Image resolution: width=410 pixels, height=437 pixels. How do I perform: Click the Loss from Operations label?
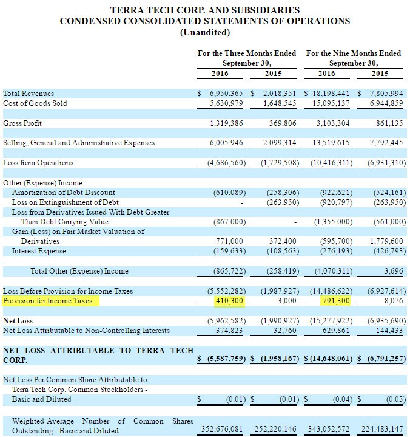tap(38, 163)
